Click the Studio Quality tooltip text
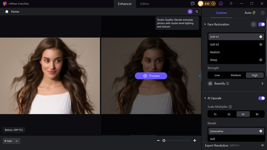Viewport: 267px width, 150px height. click(175, 23)
